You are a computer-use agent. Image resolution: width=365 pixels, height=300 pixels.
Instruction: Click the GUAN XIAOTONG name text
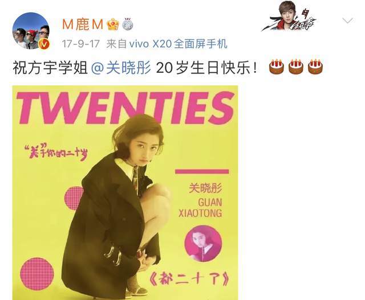[200, 208]
